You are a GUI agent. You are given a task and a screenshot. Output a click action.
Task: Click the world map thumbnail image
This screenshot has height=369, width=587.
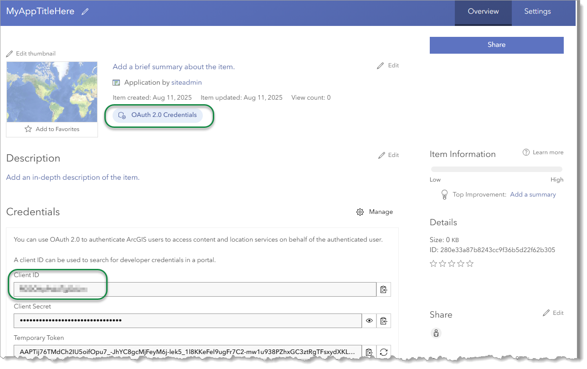52,92
